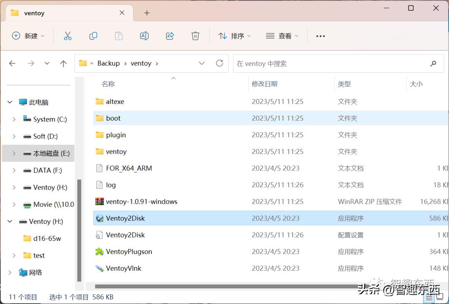Share the Ventoy2Disk application
449x304 pixels.
[170, 36]
